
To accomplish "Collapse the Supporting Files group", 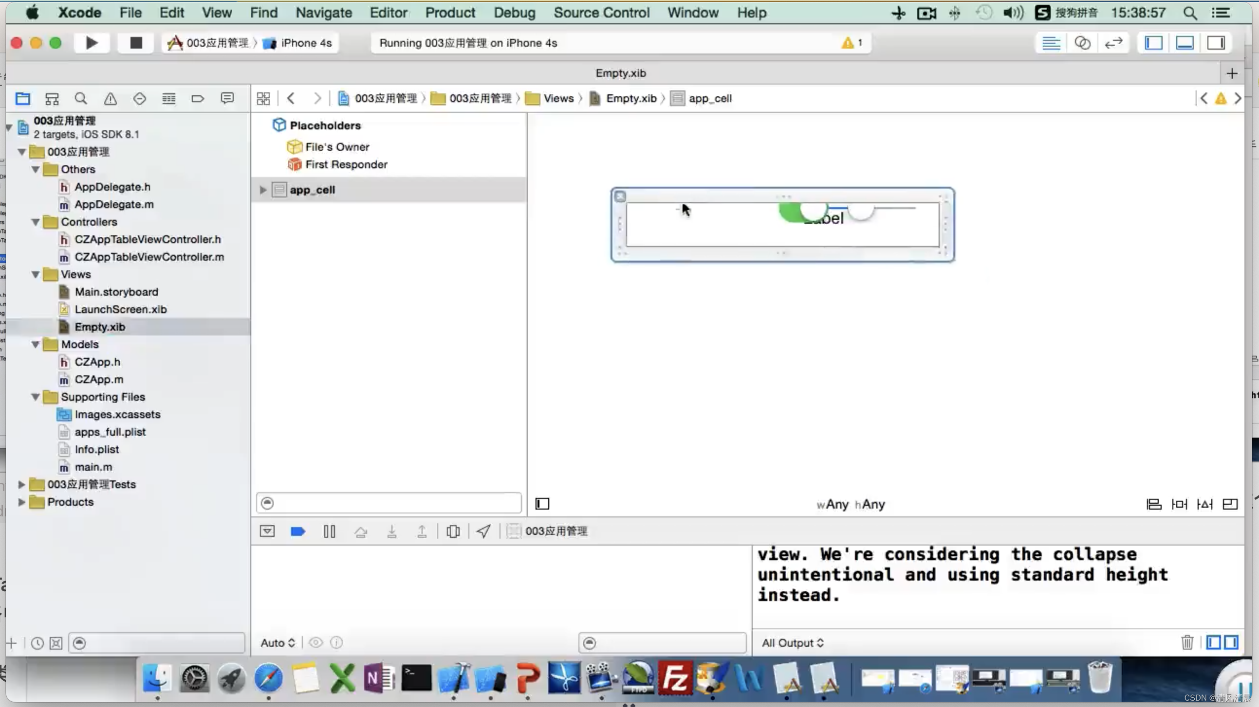I will [36, 397].
